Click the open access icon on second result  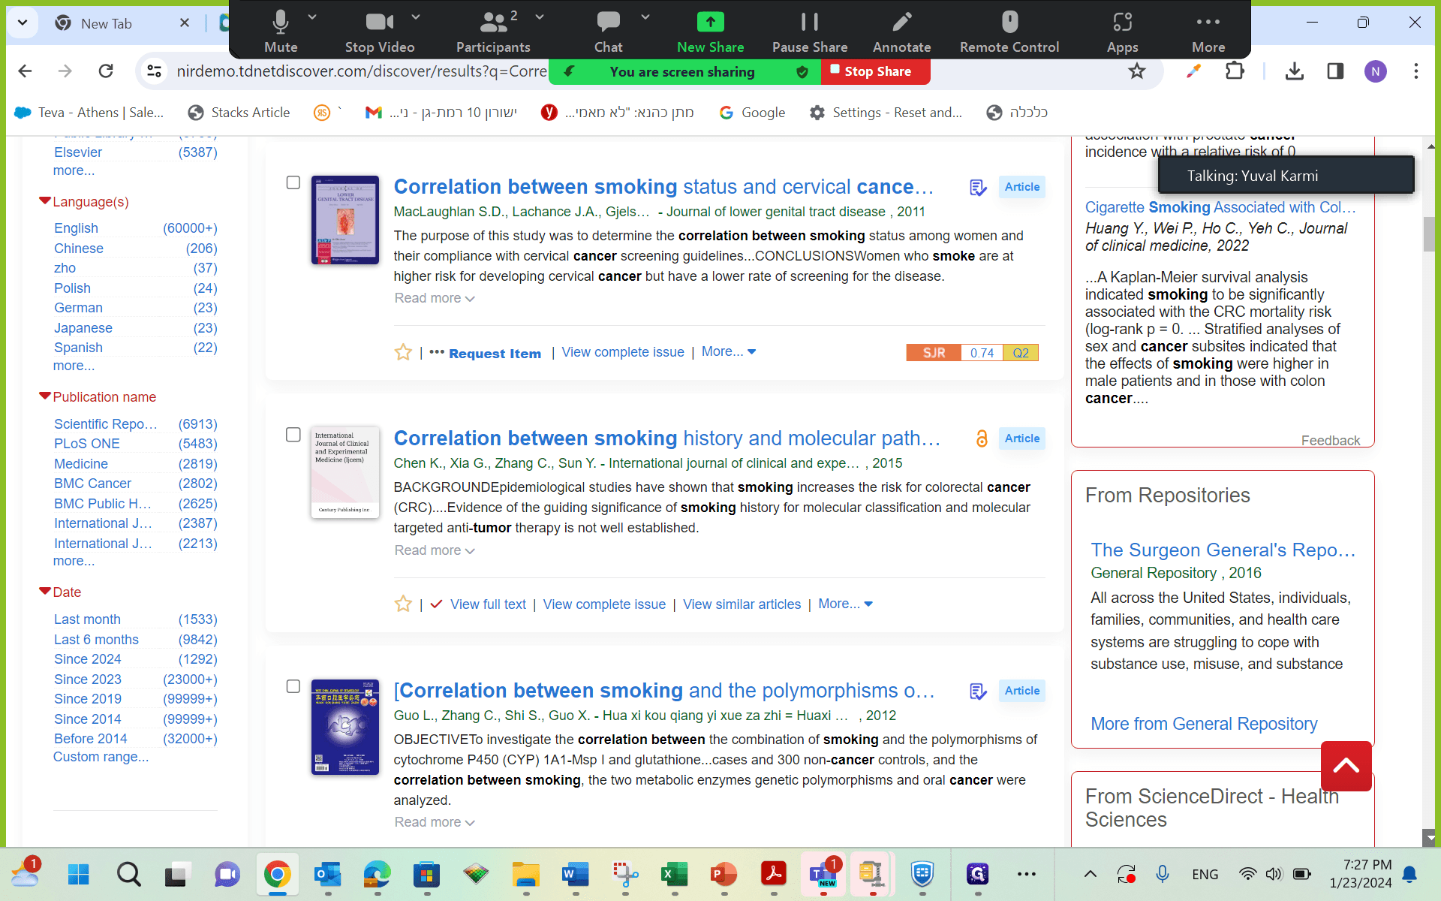click(x=981, y=438)
